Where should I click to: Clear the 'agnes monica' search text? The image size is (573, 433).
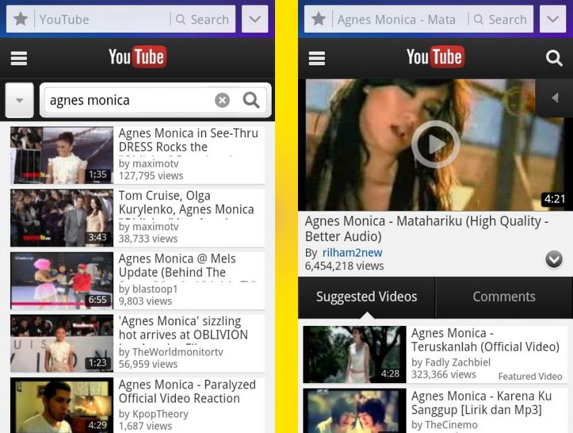222,100
